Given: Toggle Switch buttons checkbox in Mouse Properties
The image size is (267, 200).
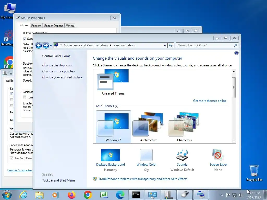Looking at the screenshot, I should (25, 39).
